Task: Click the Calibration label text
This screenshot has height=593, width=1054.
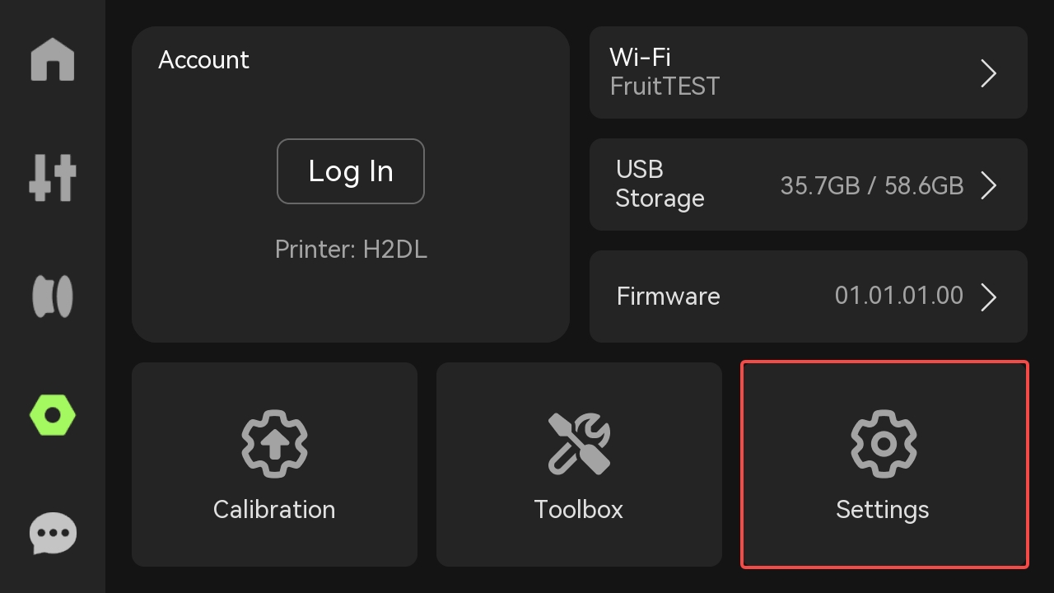Action: (x=274, y=509)
